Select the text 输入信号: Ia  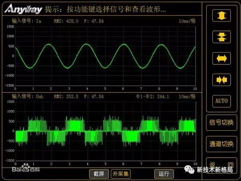pos(27,21)
